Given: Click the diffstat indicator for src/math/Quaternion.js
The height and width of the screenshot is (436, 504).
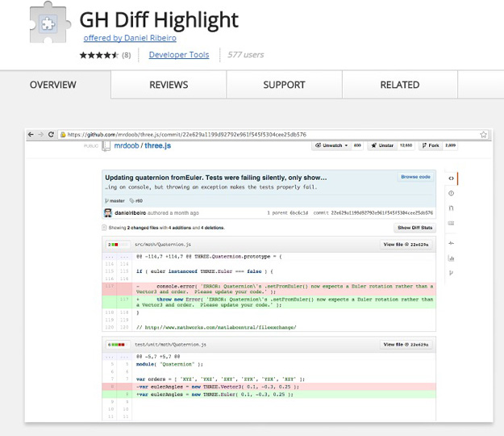Looking at the screenshot, I should pos(118,245).
